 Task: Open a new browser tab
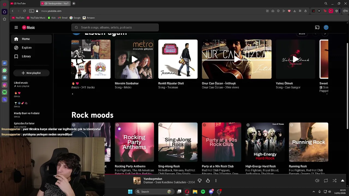pyautogui.click(x=74, y=4)
